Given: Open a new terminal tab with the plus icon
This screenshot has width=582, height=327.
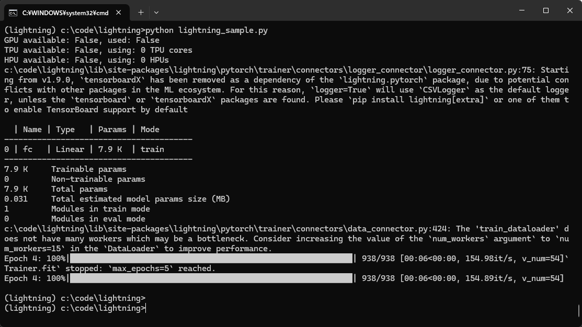Looking at the screenshot, I should click(141, 11).
